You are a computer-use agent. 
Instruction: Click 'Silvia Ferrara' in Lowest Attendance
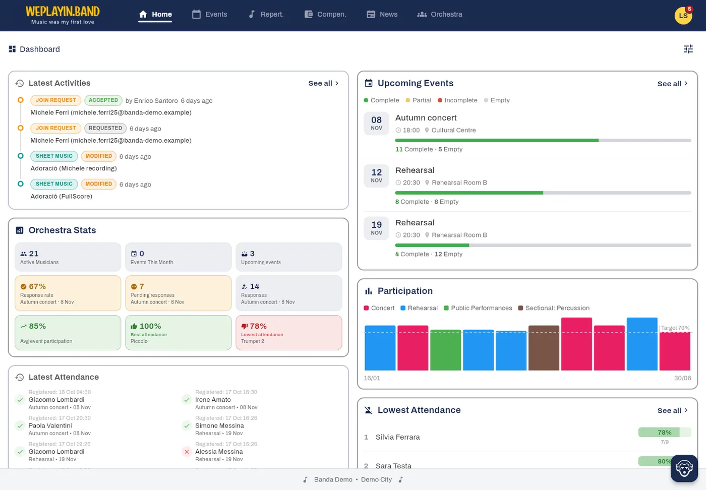pos(398,437)
